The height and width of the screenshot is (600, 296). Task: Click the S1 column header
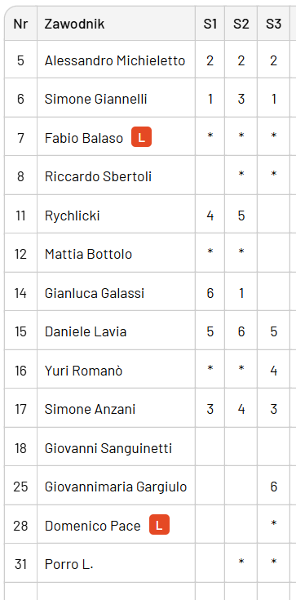210,24
